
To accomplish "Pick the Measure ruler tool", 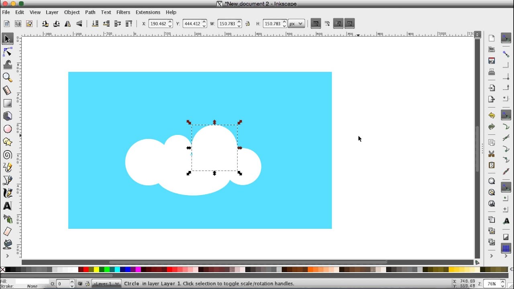I will coord(7,90).
